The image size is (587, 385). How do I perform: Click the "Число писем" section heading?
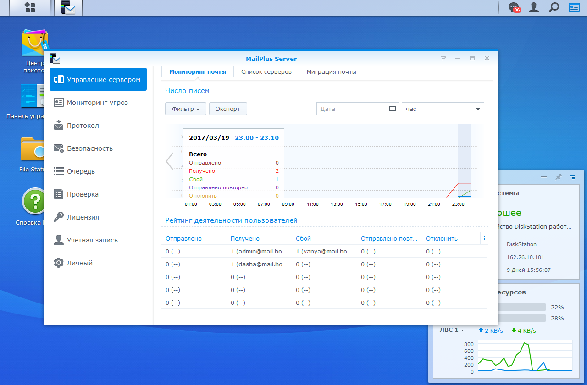tap(187, 91)
